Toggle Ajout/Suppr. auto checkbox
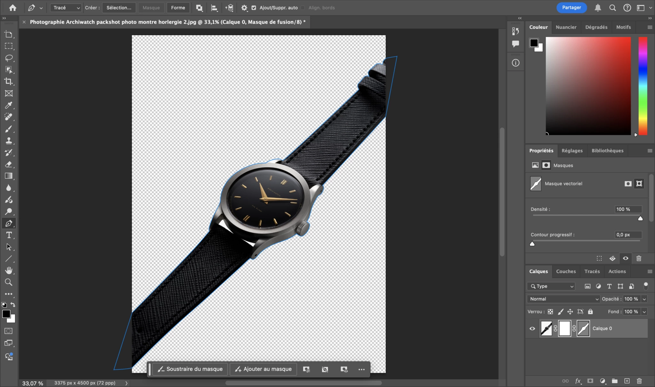The image size is (655, 387). pos(254,8)
